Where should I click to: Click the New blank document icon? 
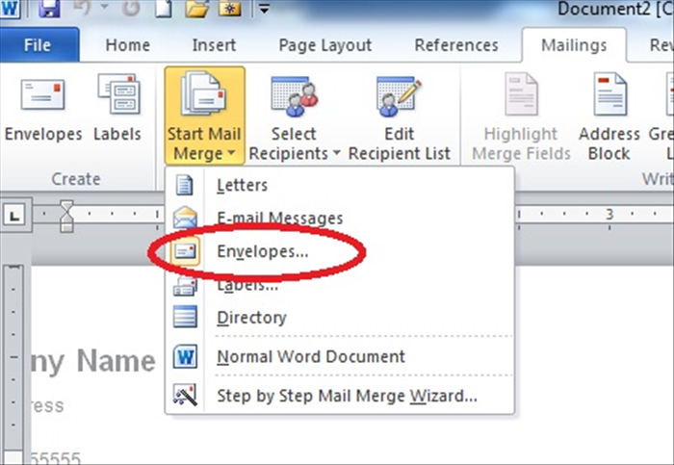(164, 8)
